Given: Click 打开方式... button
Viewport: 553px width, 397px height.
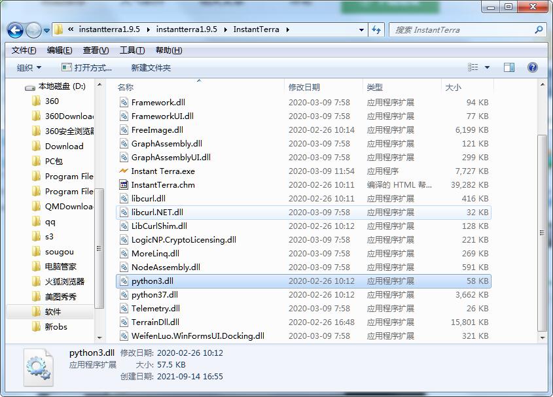Looking at the screenshot, I should coord(87,68).
